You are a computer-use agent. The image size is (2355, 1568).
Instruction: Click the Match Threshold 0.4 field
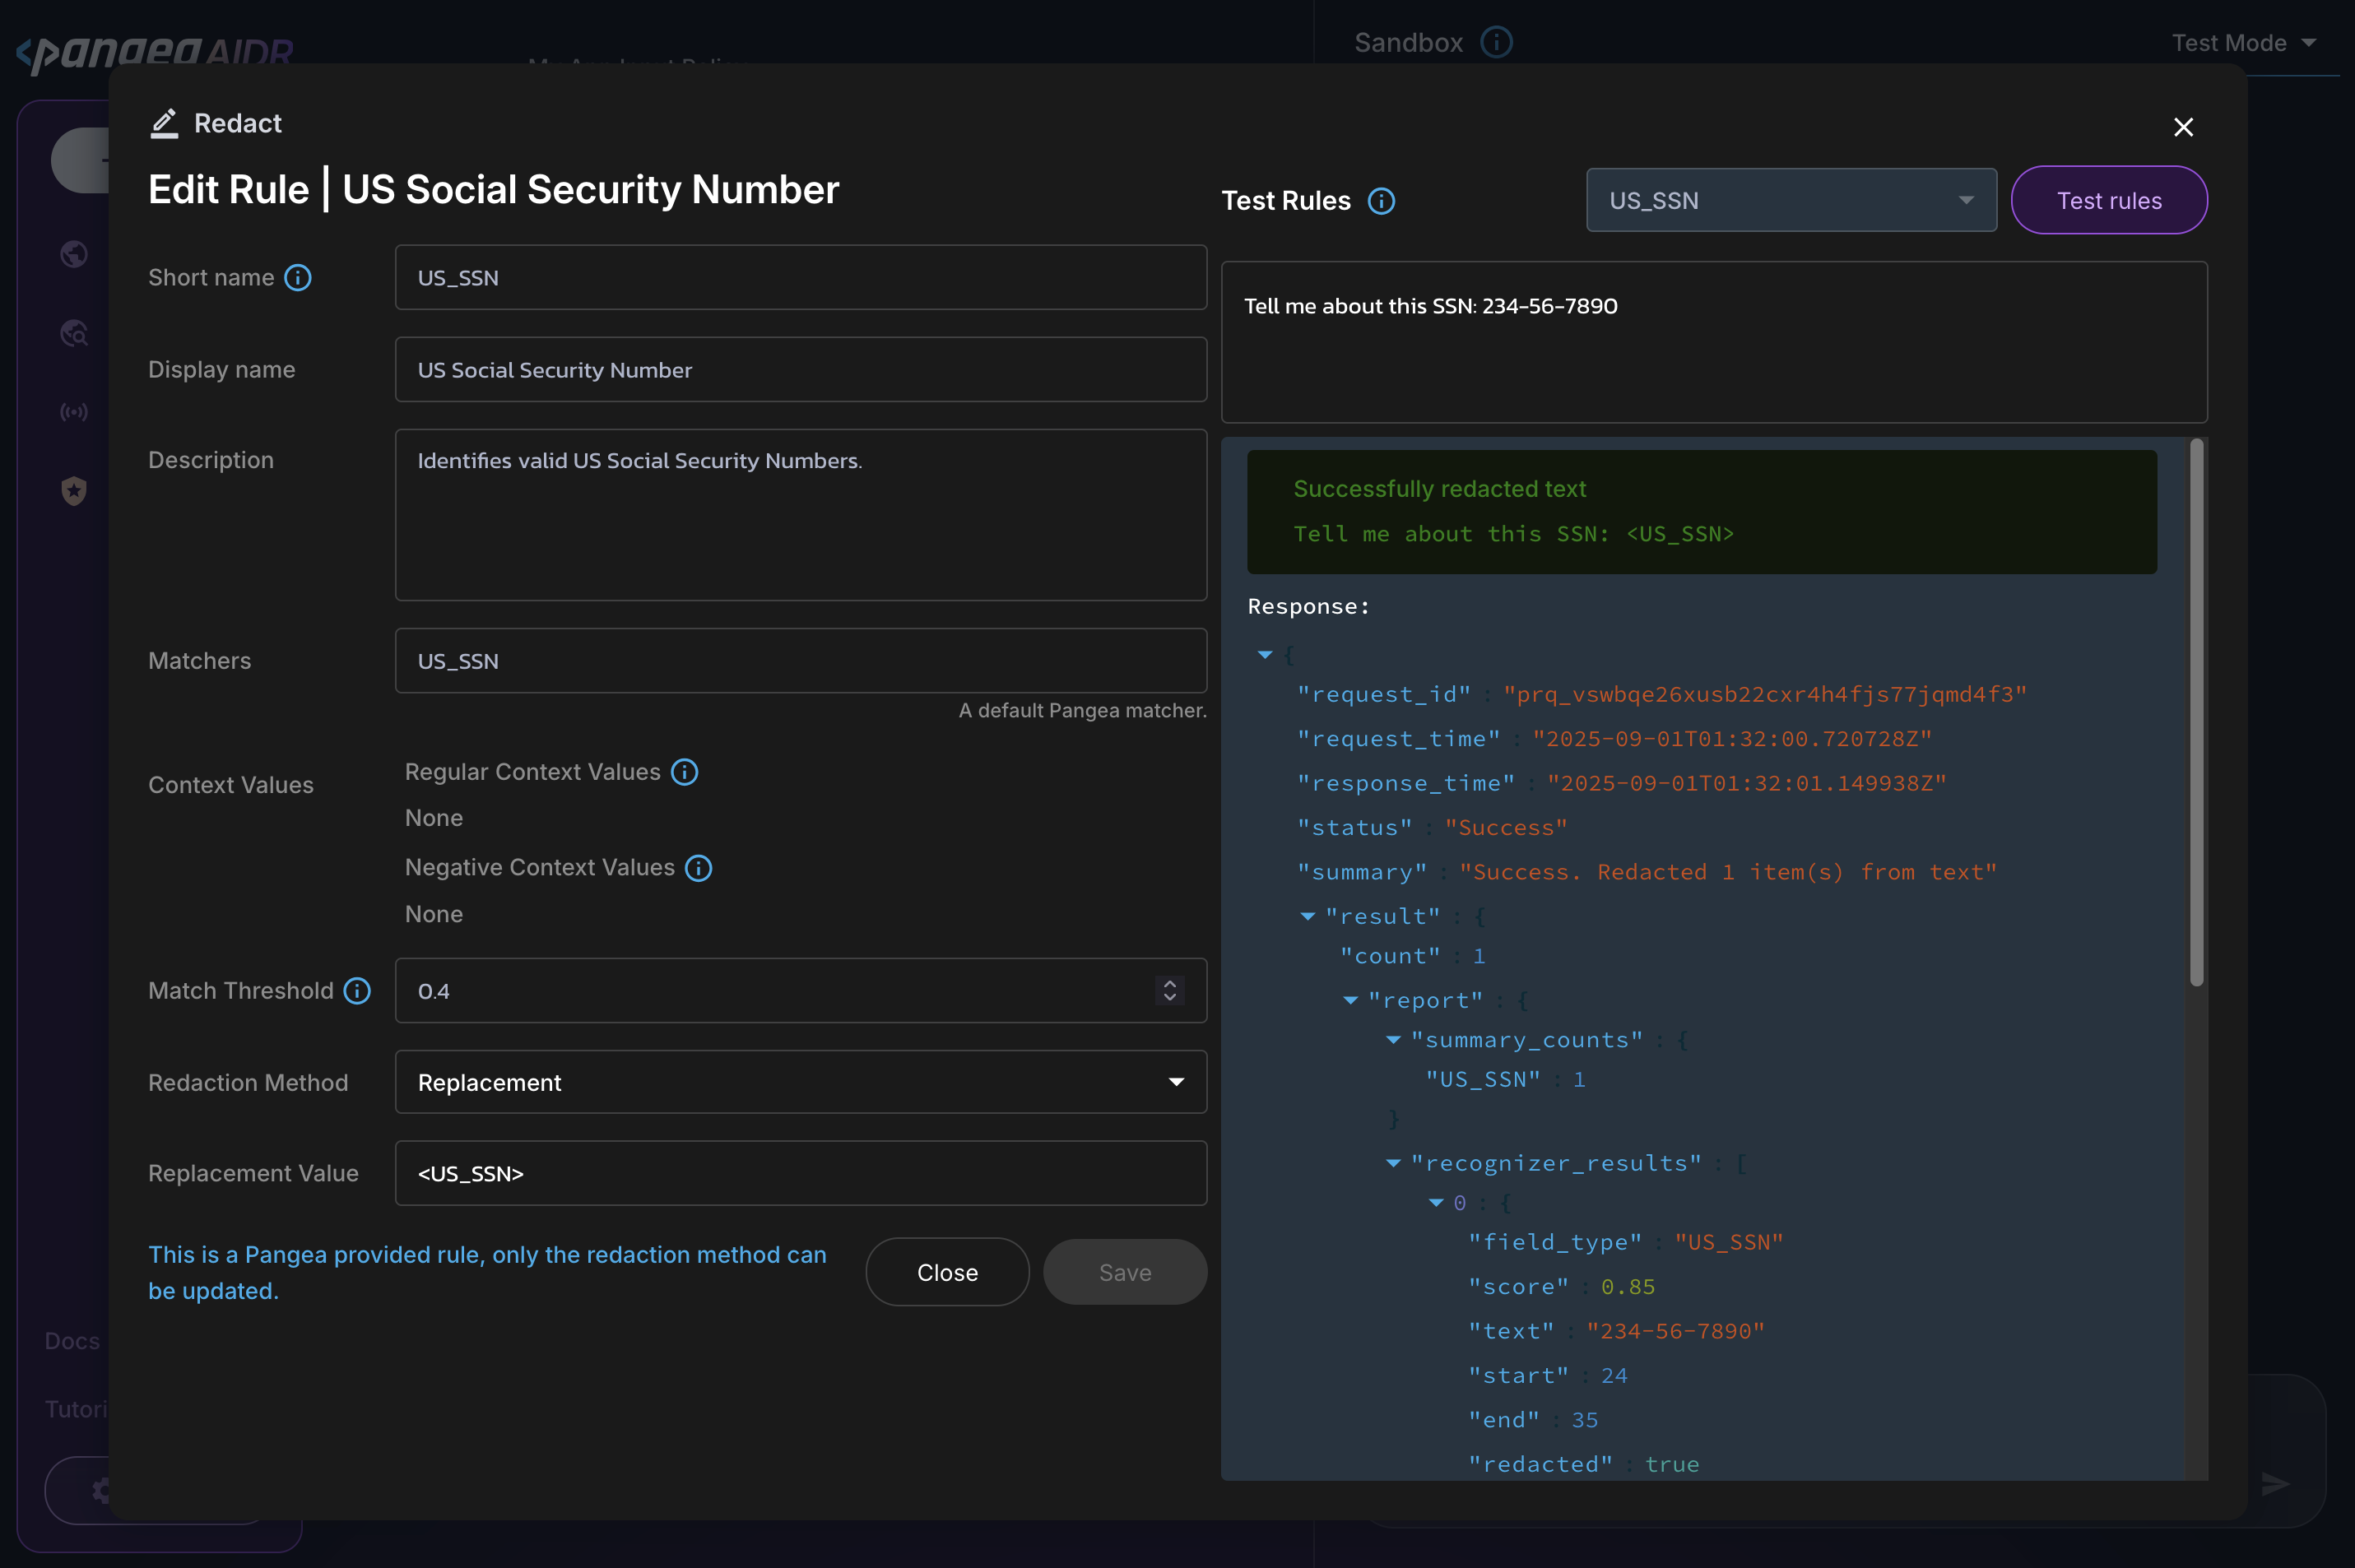click(801, 991)
